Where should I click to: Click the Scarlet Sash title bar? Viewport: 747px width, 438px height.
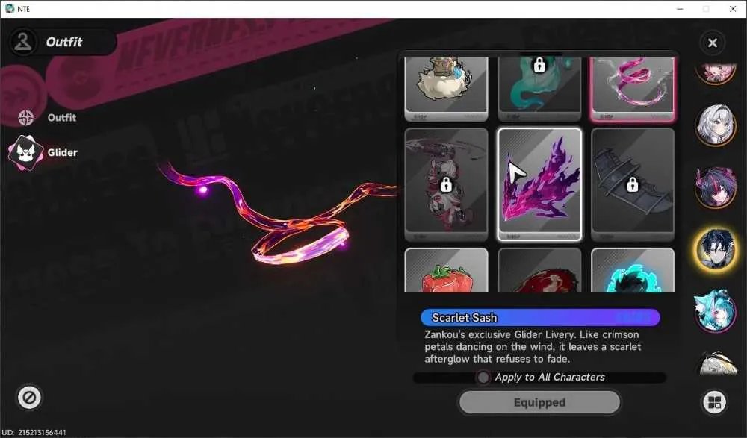click(540, 318)
